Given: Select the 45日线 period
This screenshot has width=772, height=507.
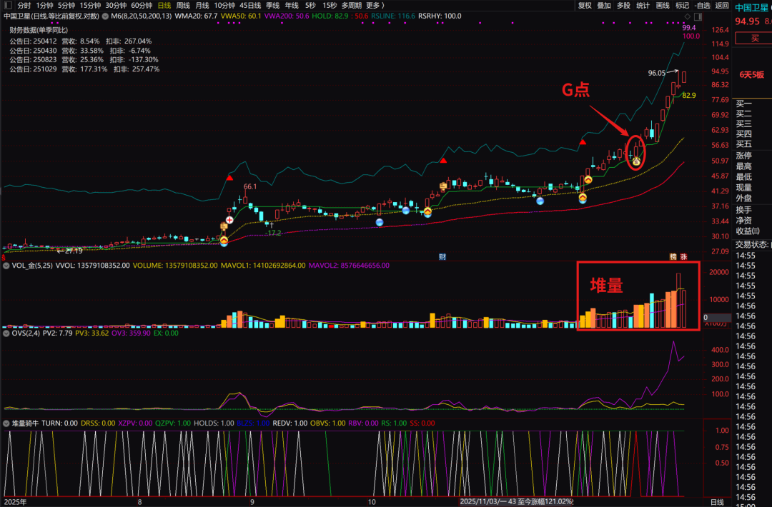Looking at the screenshot, I should click(x=250, y=6).
